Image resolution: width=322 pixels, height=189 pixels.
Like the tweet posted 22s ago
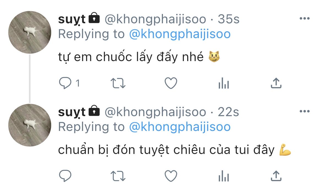pos(171,176)
